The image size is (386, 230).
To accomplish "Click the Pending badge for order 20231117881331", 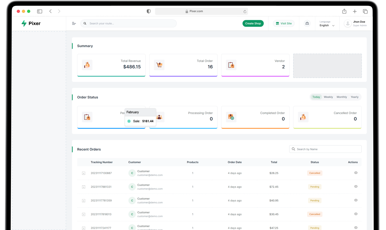I will [315, 187].
